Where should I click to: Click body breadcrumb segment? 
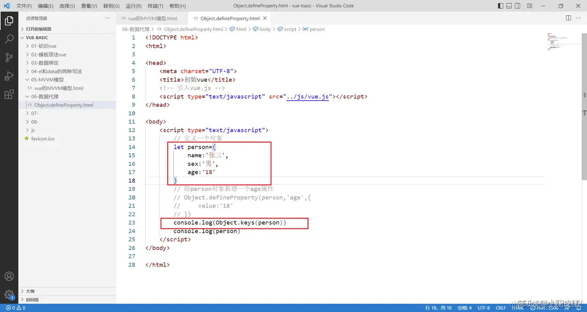[262, 29]
